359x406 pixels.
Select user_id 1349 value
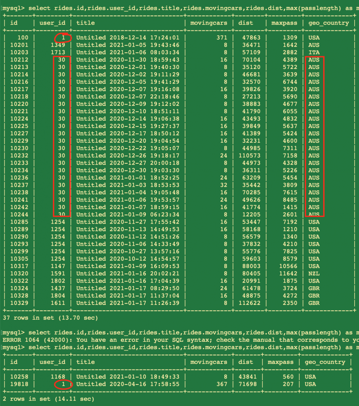click(x=58, y=45)
